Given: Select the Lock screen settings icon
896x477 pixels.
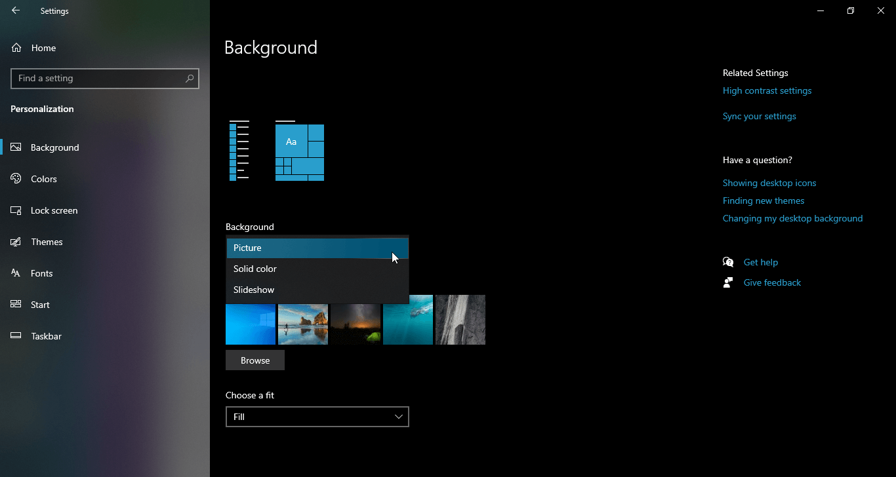Looking at the screenshot, I should point(15,210).
